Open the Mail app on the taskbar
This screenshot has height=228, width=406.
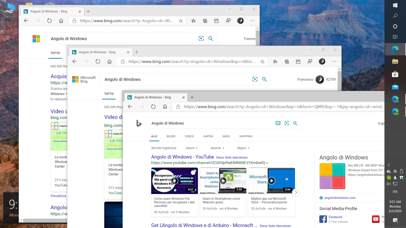click(395, 87)
